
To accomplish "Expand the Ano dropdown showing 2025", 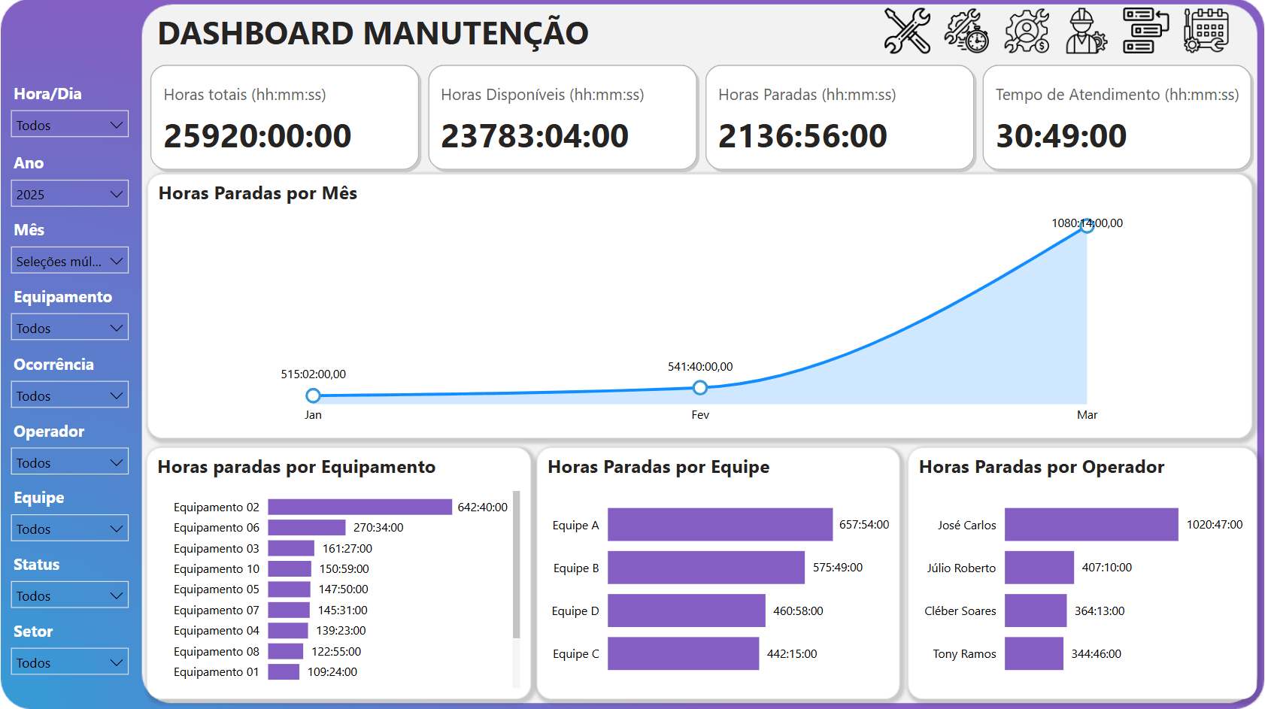I will (70, 194).
